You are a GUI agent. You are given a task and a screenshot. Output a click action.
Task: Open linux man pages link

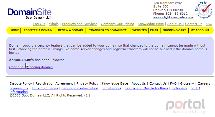click(45, 88)
